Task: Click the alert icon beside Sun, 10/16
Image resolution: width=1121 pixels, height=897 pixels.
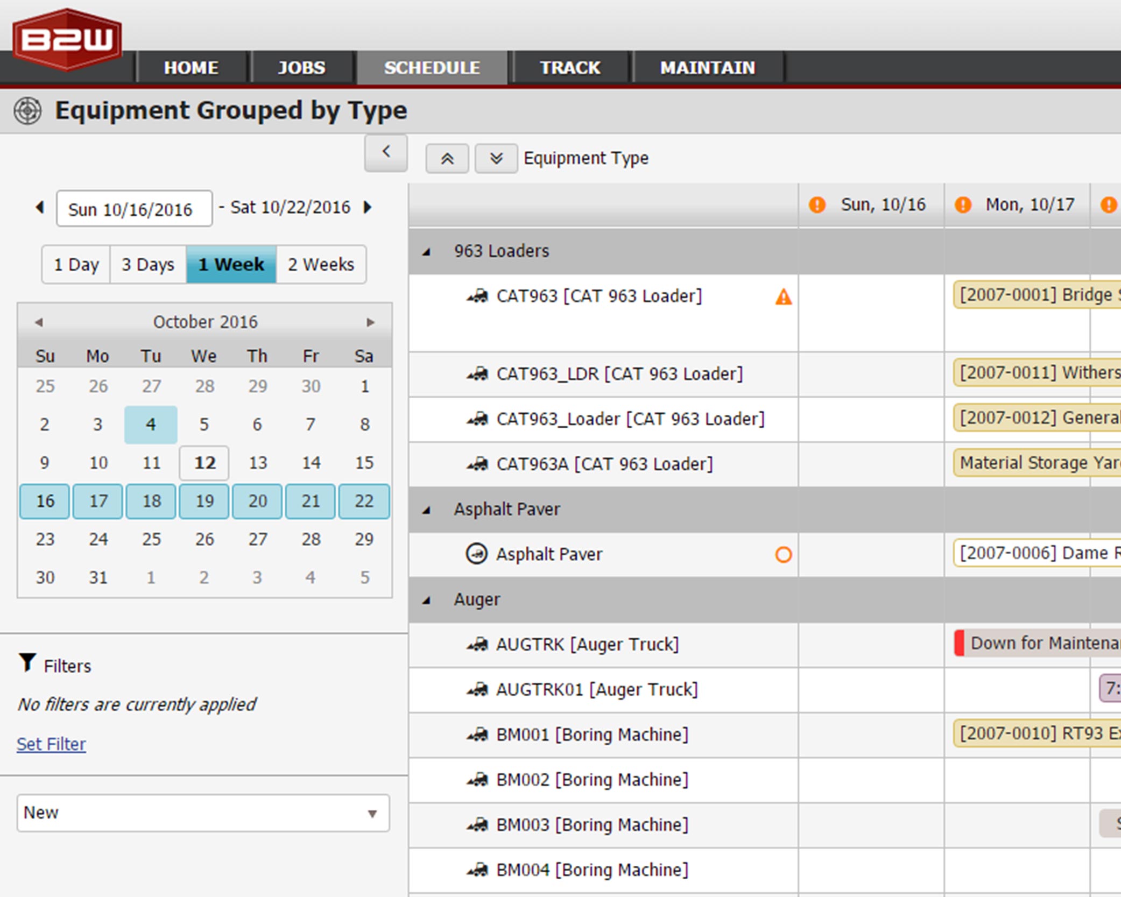Action: (817, 205)
